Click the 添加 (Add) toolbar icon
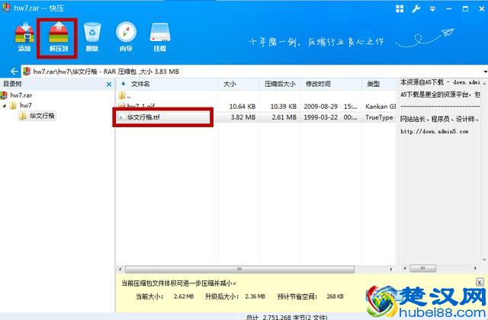488x320 pixels. [x=24, y=37]
